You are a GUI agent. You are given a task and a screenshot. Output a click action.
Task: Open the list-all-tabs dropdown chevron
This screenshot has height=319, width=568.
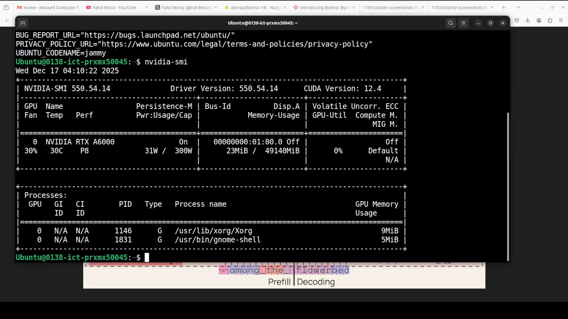(x=519, y=7)
